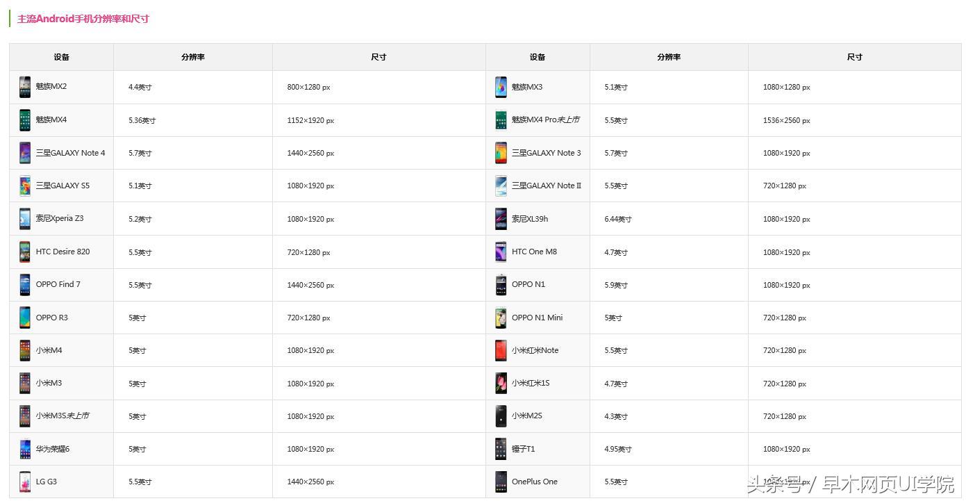Viewport: 966px width, 501px height.
Task: Click the 魅族MX3 phone icon
Action: [501, 87]
